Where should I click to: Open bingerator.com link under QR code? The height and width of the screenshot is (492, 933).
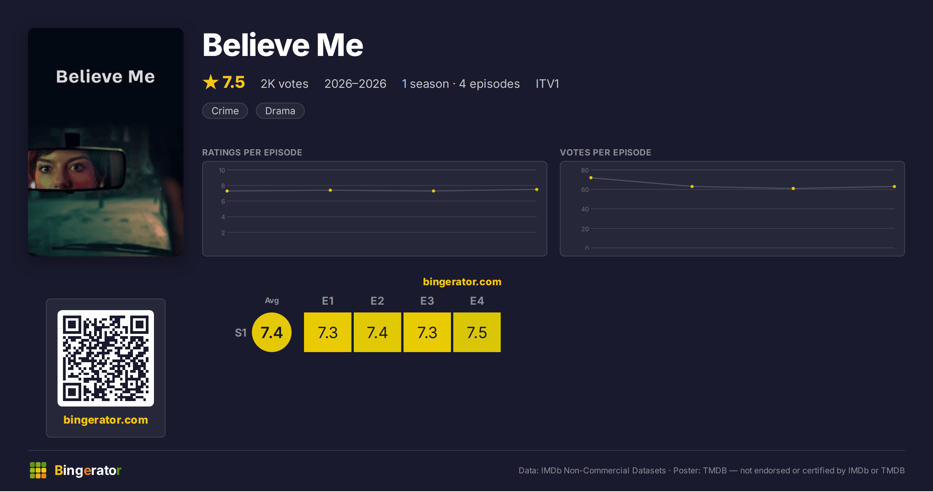pyautogui.click(x=106, y=420)
